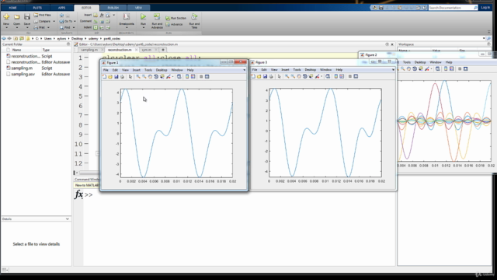Viewport: 497px width, 280px height.
Task: Switch to the VIEW ribbon tab
Action: (x=138, y=8)
